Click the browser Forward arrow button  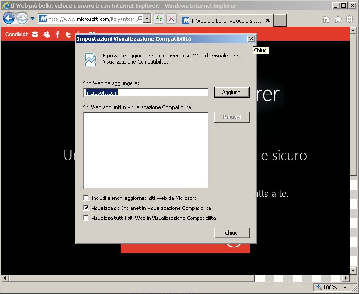(22, 19)
